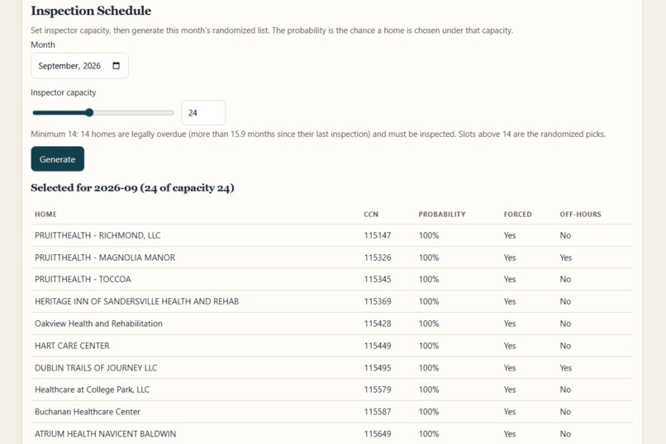Select HART CARE CENTER home name
Image resolution: width=666 pixels, height=444 pixels.
tap(72, 346)
